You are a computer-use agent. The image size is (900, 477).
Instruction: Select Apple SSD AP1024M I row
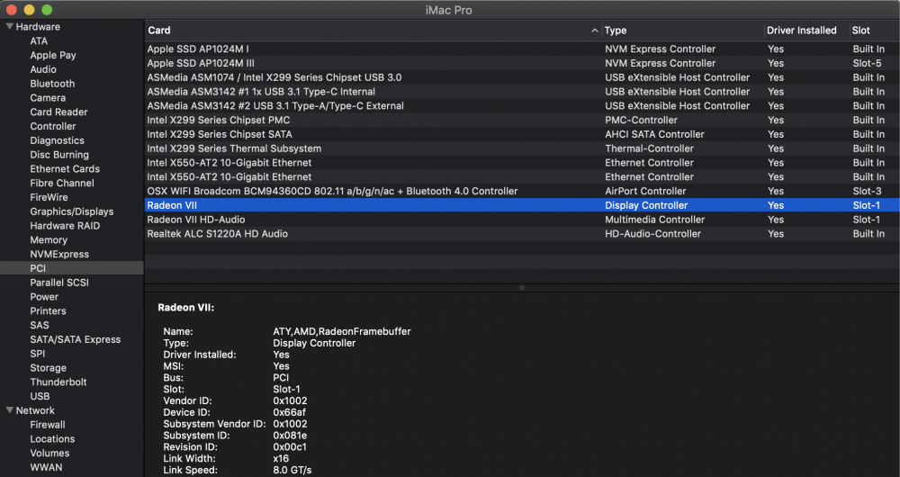coord(522,49)
